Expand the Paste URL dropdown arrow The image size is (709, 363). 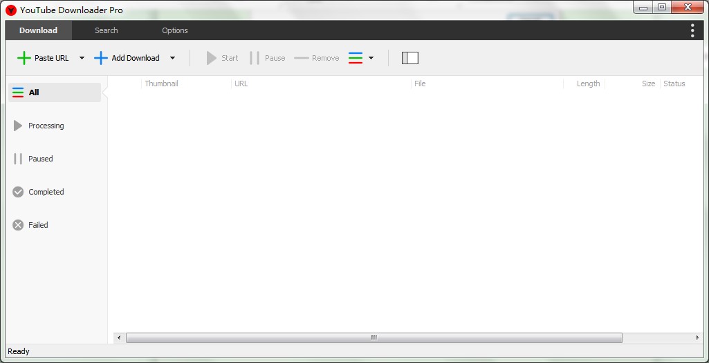pyautogui.click(x=82, y=58)
